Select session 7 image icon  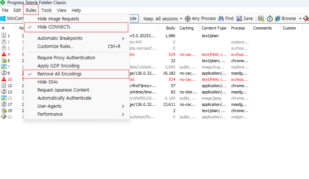coord(4,67)
